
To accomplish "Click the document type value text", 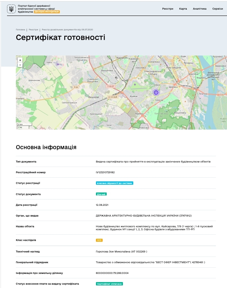I will tap(153, 162).
